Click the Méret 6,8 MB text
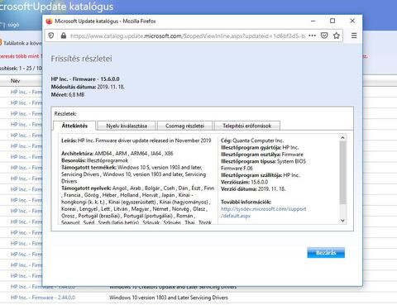The image size is (397, 305). point(68,95)
